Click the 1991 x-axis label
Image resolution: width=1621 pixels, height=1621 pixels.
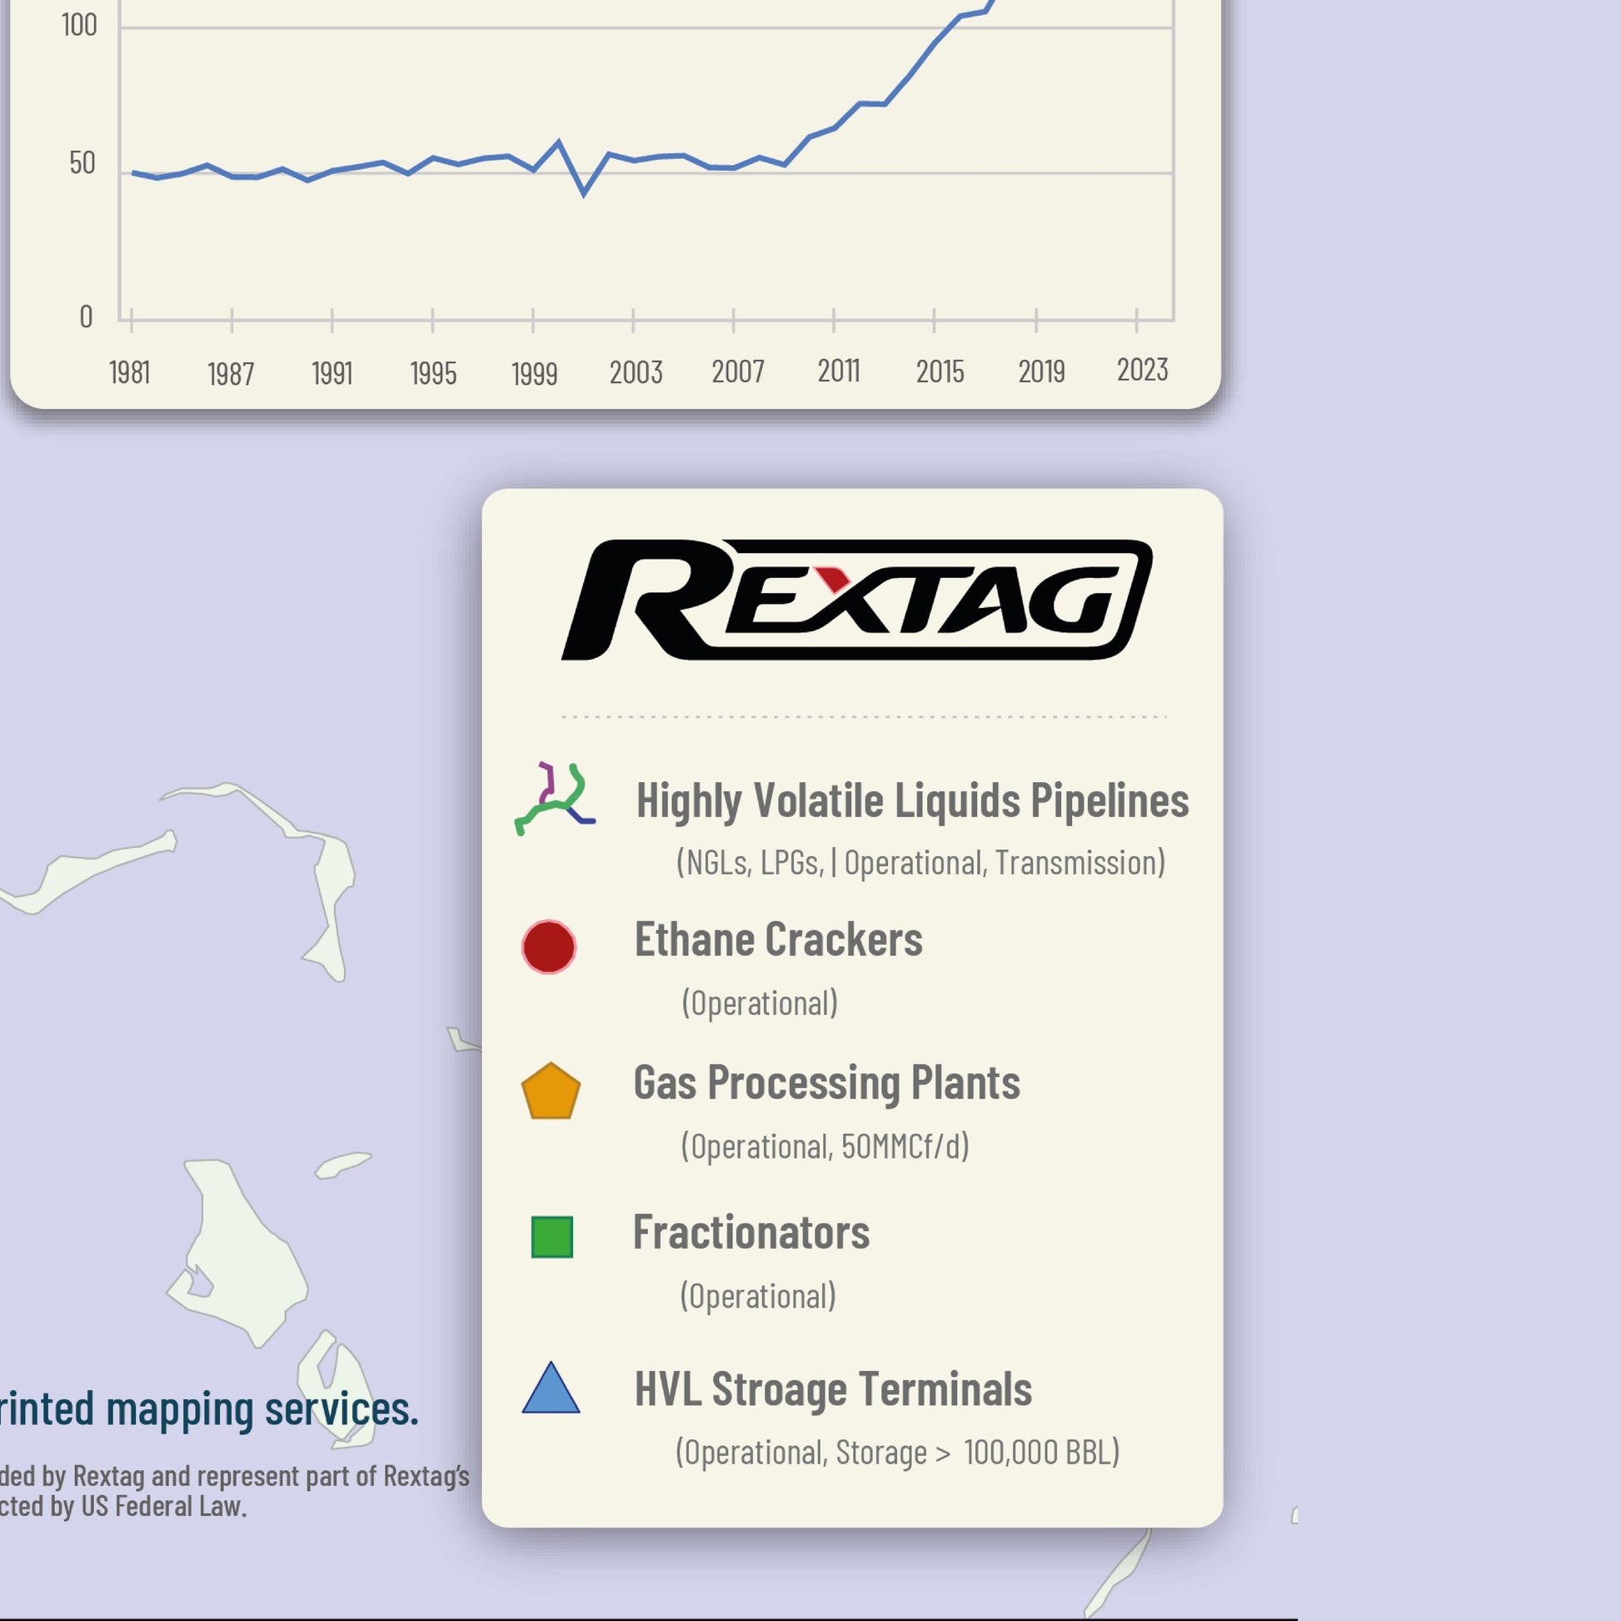pyautogui.click(x=332, y=373)
